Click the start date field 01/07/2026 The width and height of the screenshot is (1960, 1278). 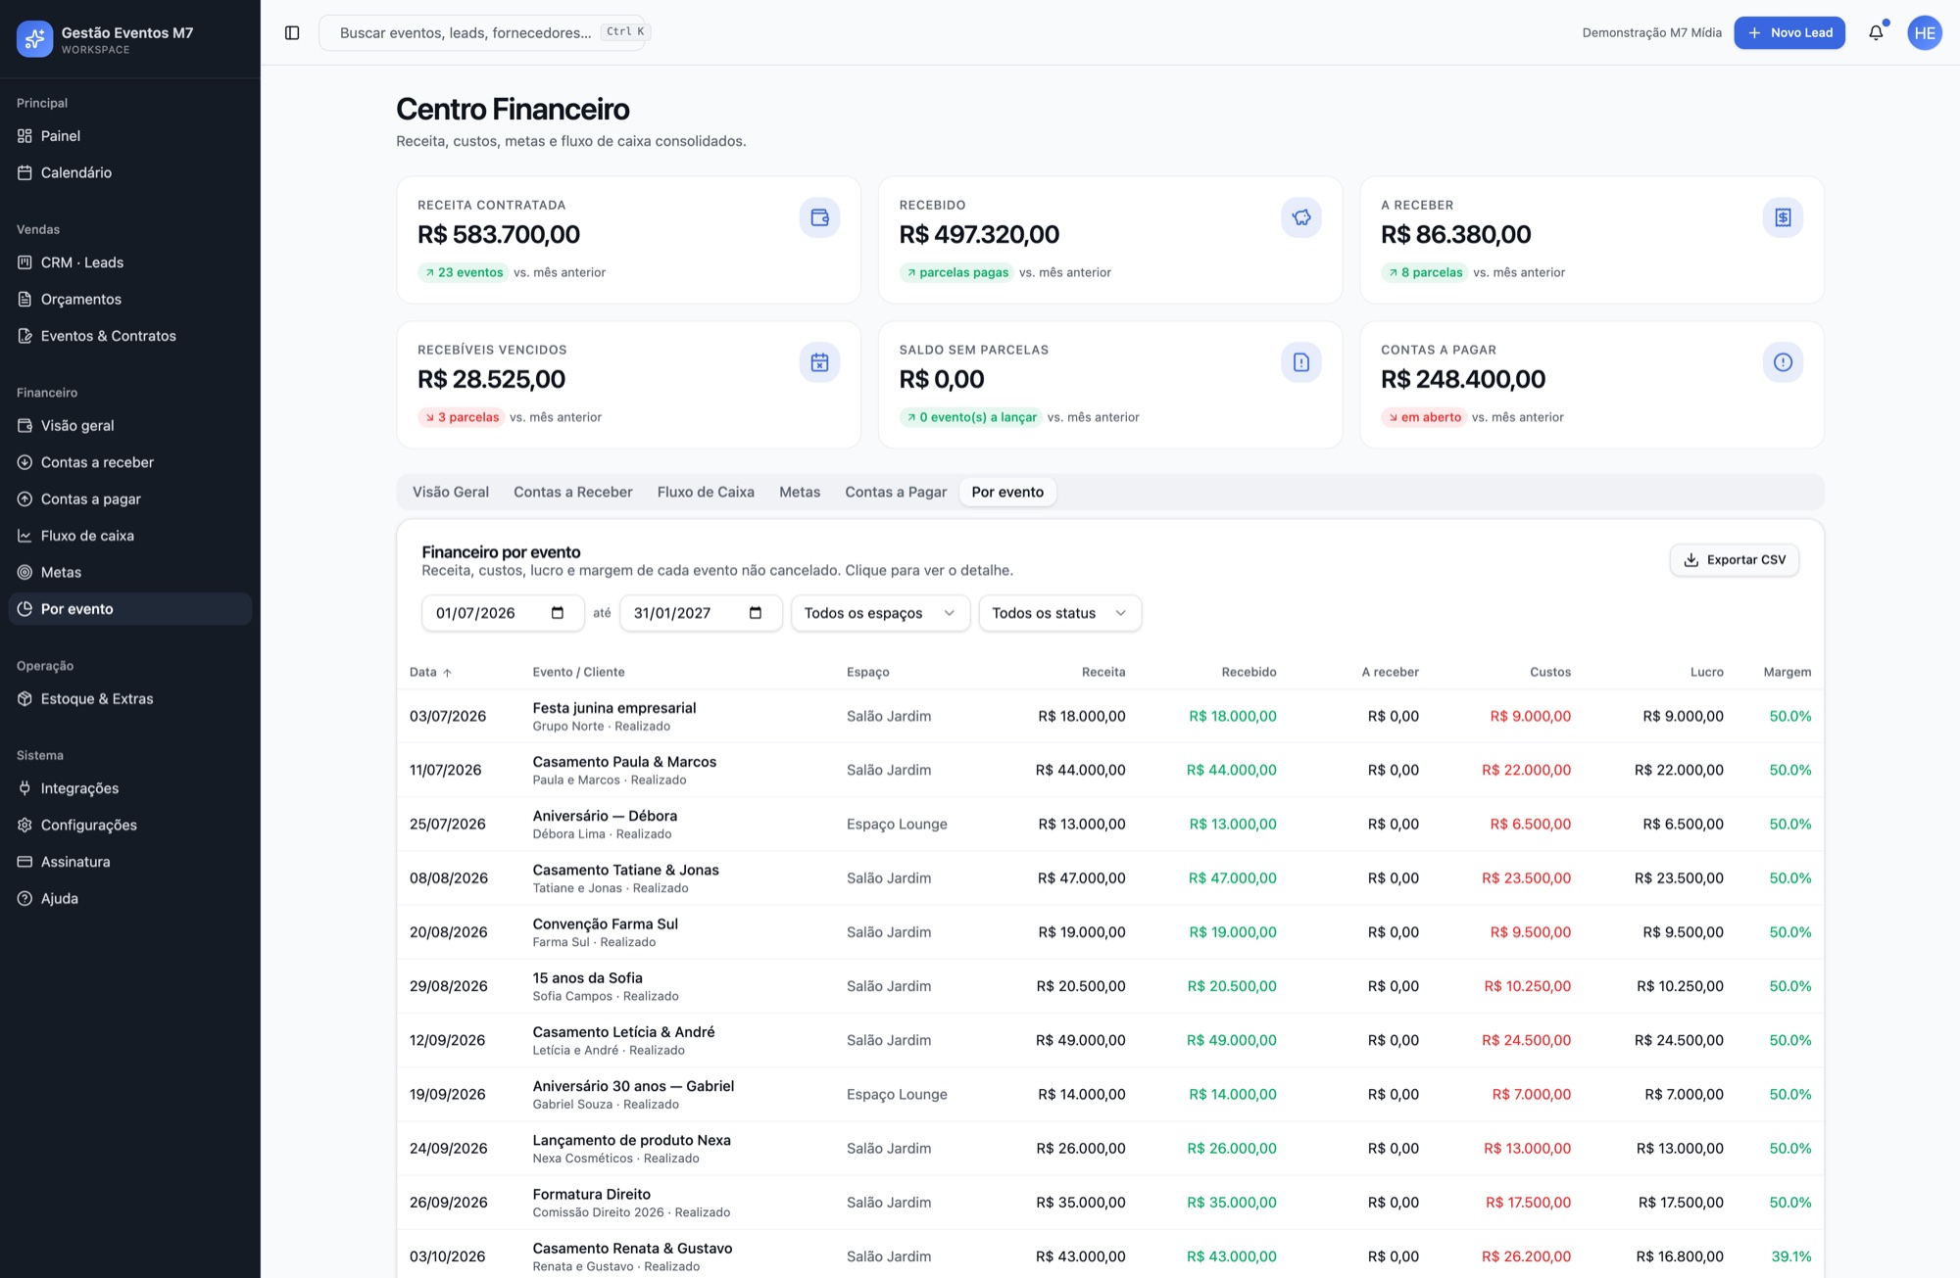[x=503, y=613]
